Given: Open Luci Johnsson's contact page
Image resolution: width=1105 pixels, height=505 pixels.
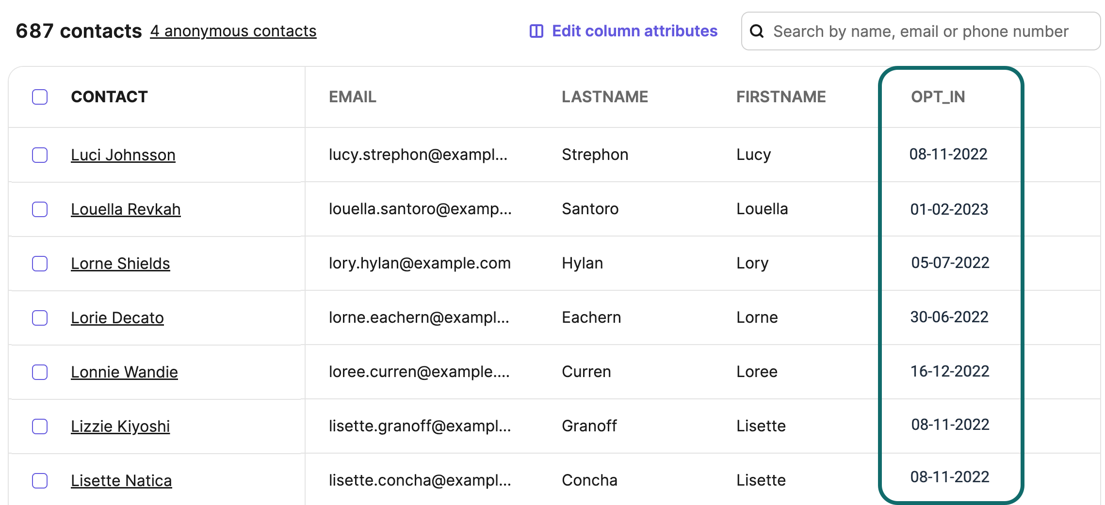Looking at the screenshot, I should click(123, 155).
